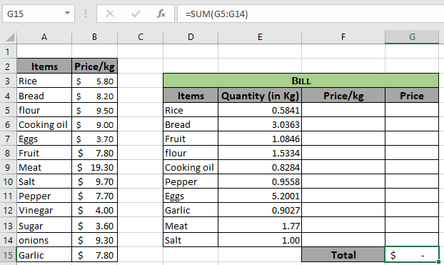This screenshot has width=444, height=265.
Task: Click the Select All corner triangle
Action: coord(10,37)
